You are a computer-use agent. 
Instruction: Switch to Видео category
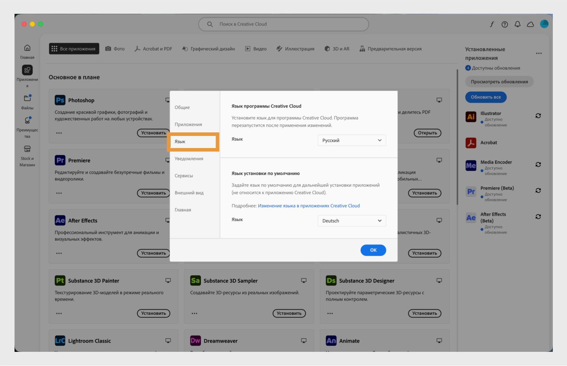coord(256,49)
